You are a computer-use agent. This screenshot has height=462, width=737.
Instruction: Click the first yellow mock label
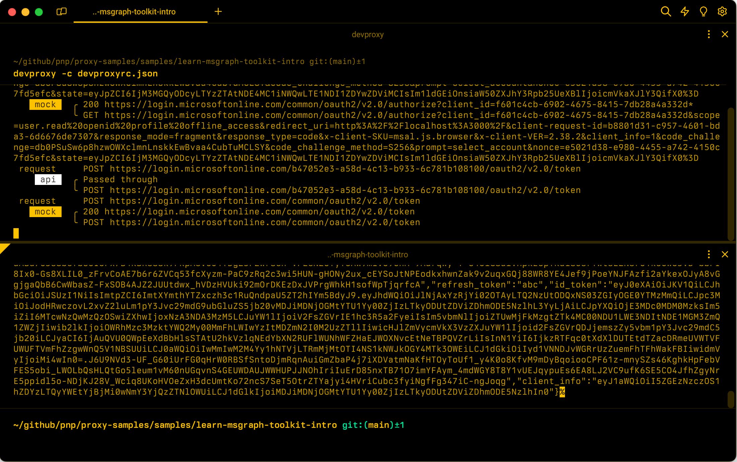coord(45,105)
